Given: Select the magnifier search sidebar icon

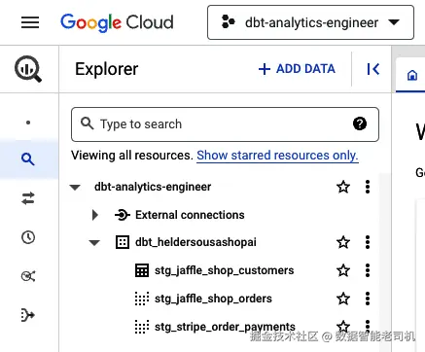Looking at the screenshot, I should (28, 159).
